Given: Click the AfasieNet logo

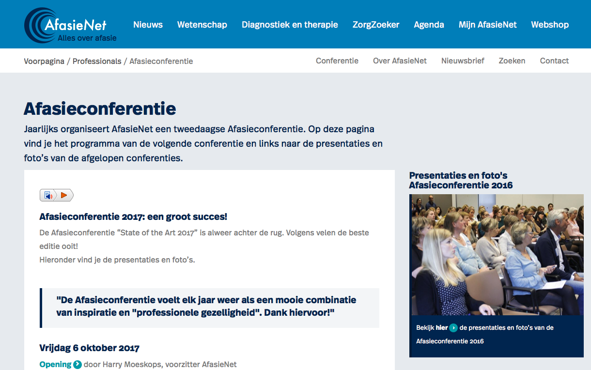Looking at the screenshot, I should [71, 25].
